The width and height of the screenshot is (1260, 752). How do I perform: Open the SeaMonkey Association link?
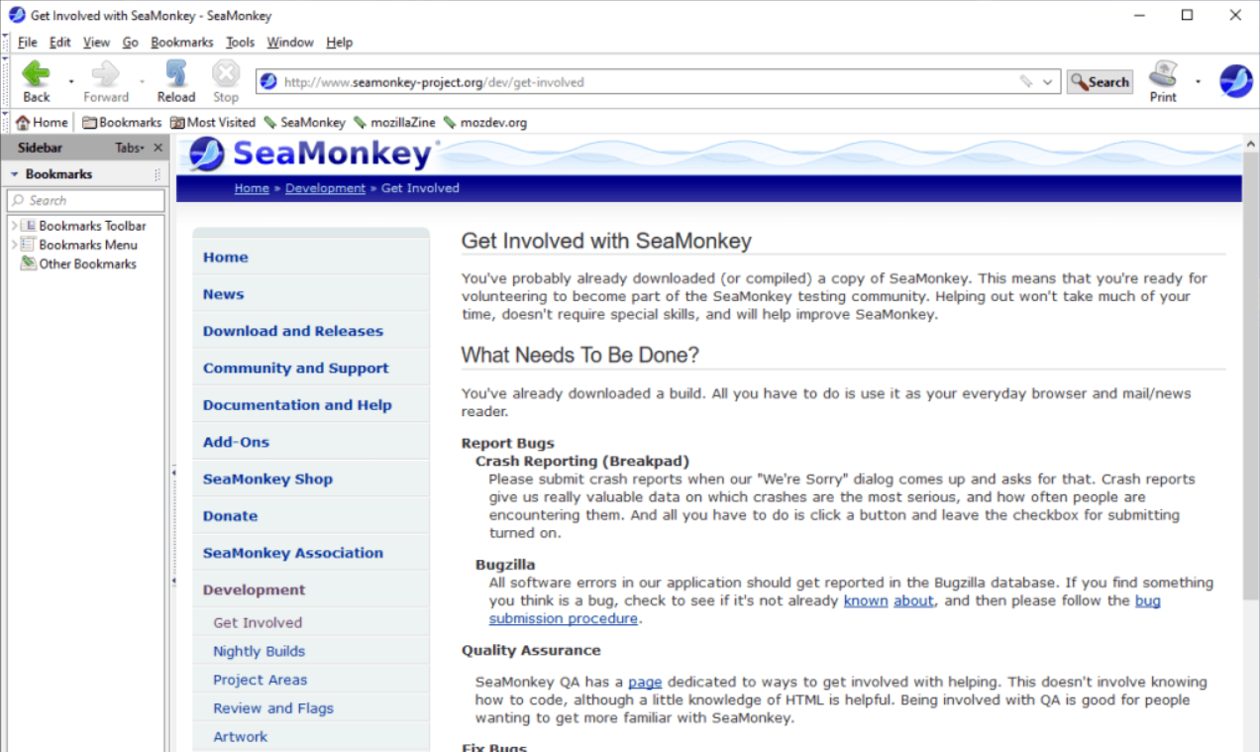(x=293, y=553)
